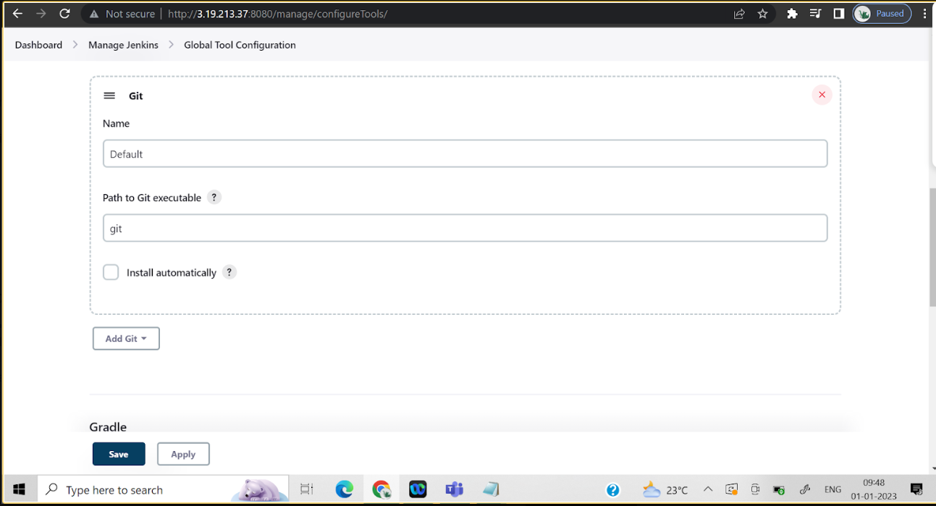
Task: Open Microsoft Teams from the taskbar
Action: point(455,489)
